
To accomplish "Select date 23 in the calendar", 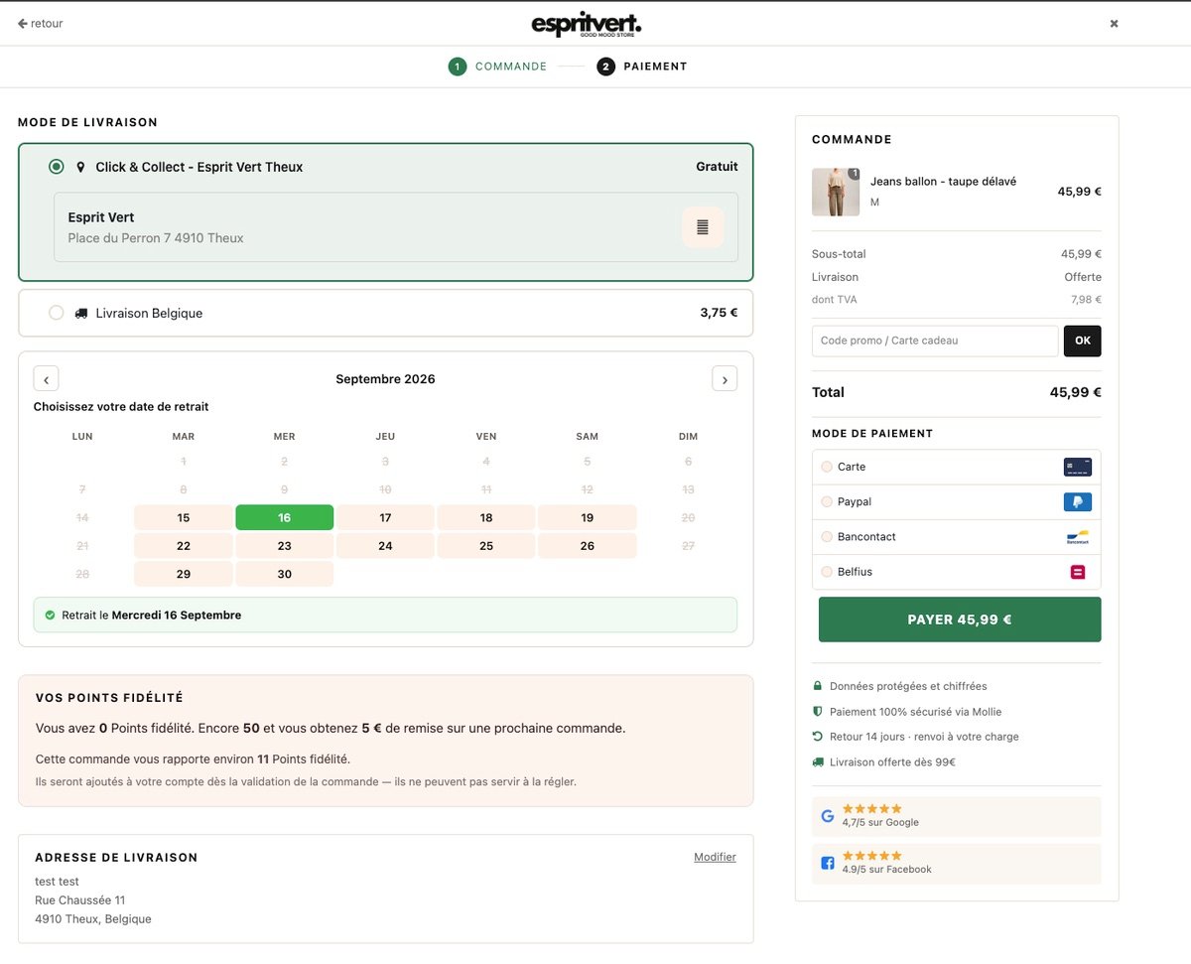I will [285, 546].
